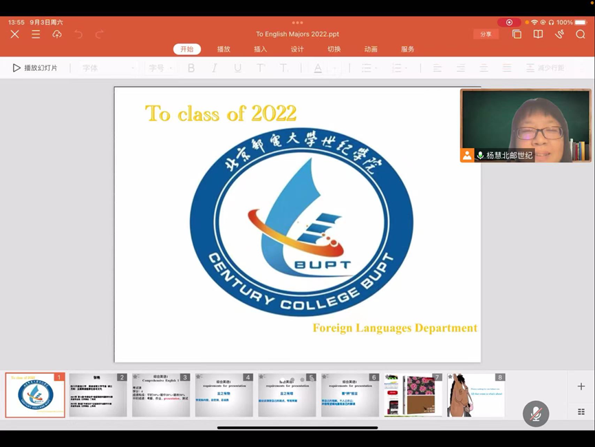Select slide 5 thumbnail
Viewport: 595px width, 447px height.
point(287,395)
